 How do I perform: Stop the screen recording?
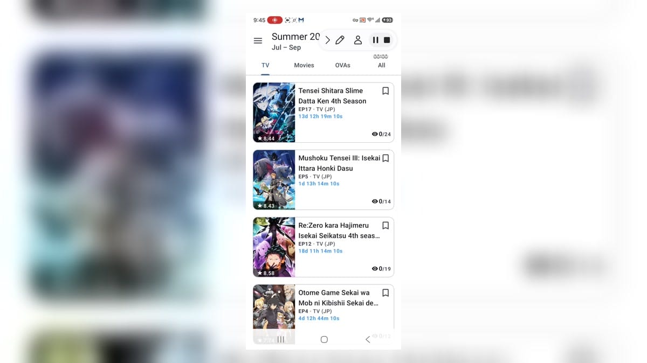387,40
